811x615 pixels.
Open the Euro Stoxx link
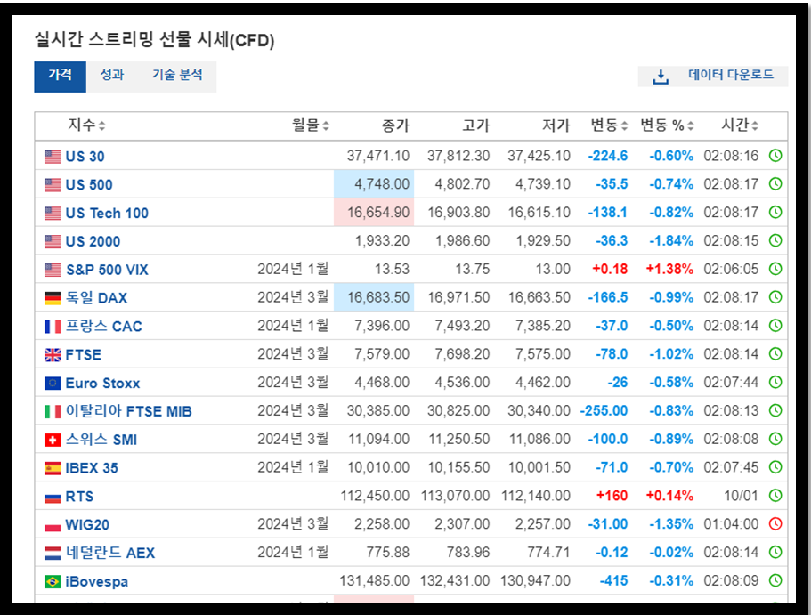click(x=103, y=384)
